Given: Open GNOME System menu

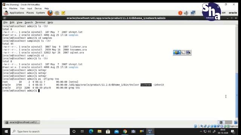Looking at the screenshot, I should click(40, 13).
